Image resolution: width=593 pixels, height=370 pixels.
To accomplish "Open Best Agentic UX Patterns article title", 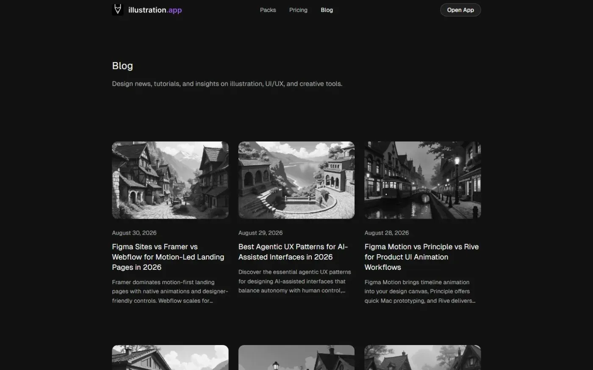I will [293, 252].
